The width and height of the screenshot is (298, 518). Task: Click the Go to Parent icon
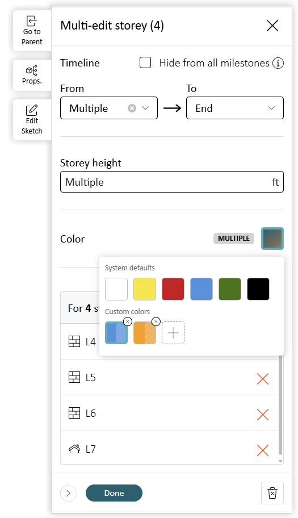tap(32, 22)
